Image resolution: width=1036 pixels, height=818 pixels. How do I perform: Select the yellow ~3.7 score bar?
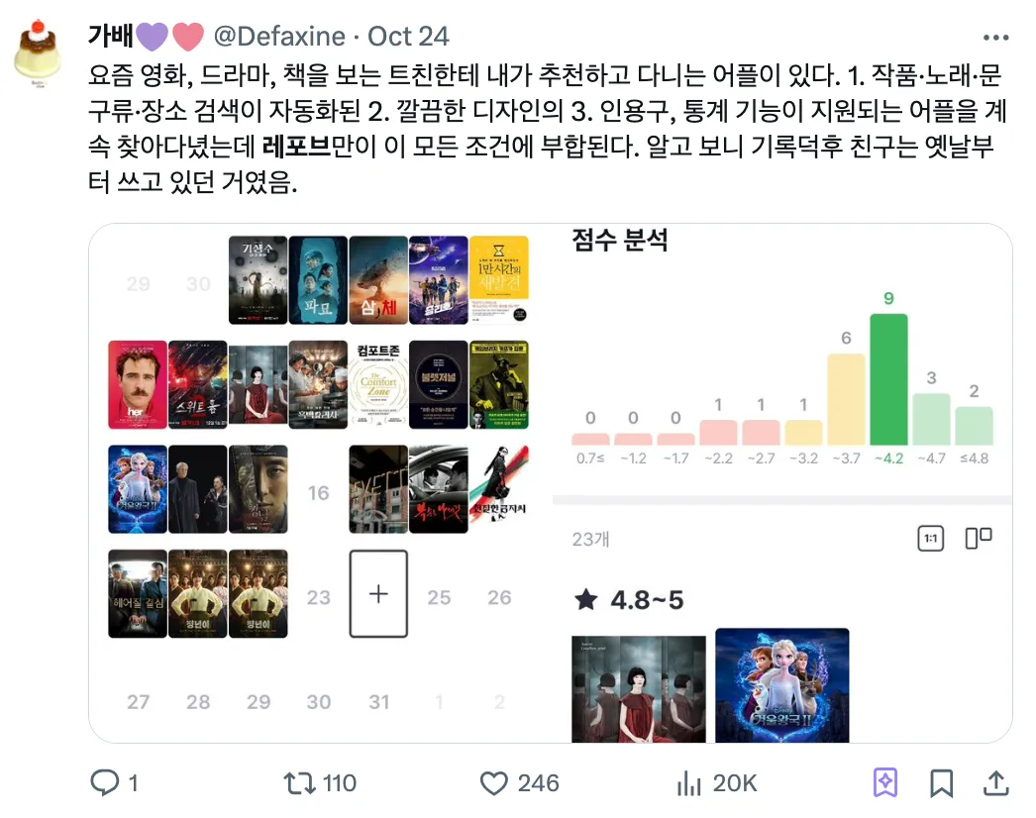pyautogui.click(x=847, y=398)
